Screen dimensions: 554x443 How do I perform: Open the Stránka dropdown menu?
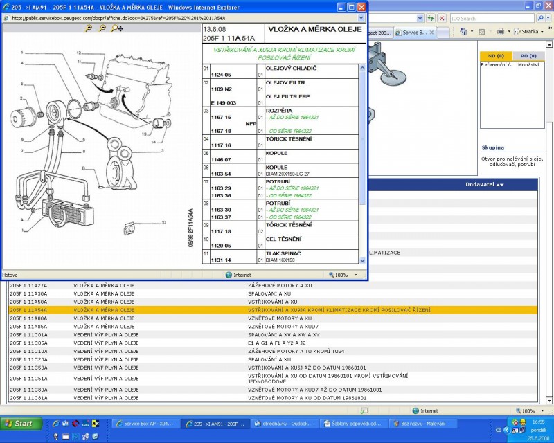531,32
